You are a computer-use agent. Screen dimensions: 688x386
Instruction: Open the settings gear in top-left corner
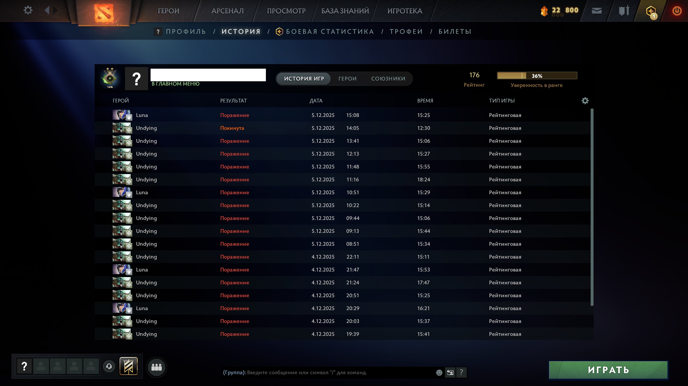[28, 10]
